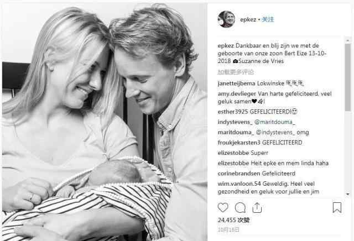This screenshot has height=241, width=354.
Task: Click the scrollbar down arrow in comments
Action: point(348,194)
